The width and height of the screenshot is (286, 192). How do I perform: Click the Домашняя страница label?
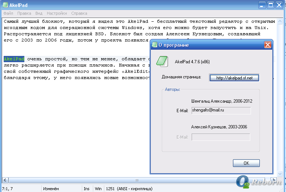click(x=181, y=77)
